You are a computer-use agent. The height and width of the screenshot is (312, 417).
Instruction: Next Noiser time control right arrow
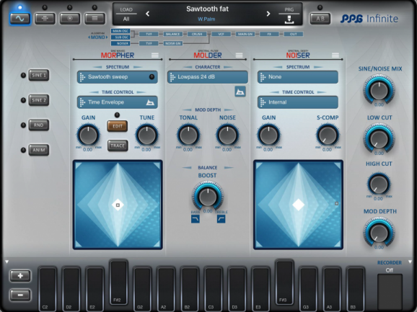coord(322,92)
